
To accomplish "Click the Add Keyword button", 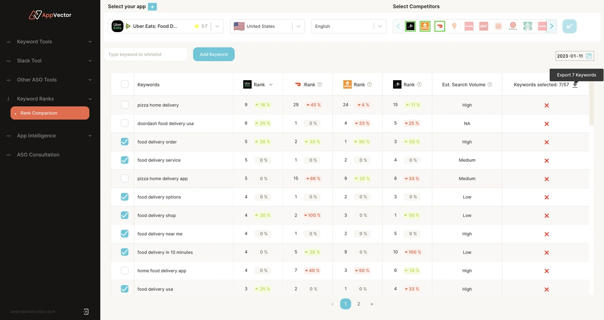I will click(x=214, y=54).
